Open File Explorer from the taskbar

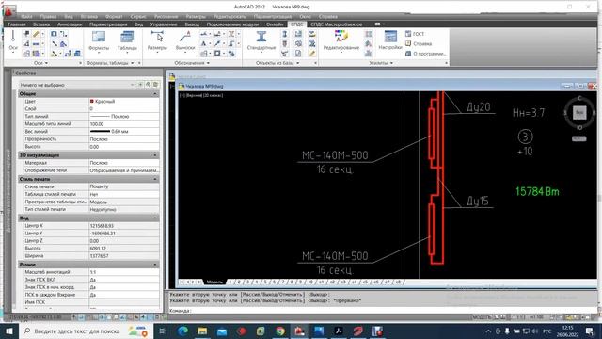(x=202, y=331)
